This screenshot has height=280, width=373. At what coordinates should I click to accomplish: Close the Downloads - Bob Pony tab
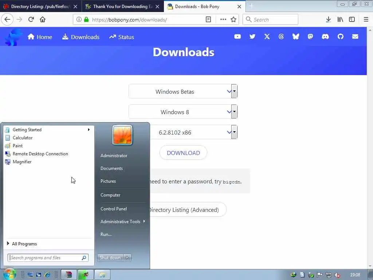[x=239, y=7]
